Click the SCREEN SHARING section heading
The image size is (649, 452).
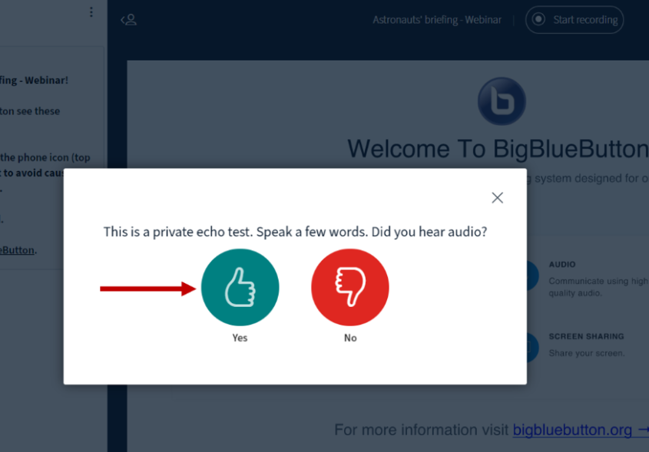(x=586, y=336)
